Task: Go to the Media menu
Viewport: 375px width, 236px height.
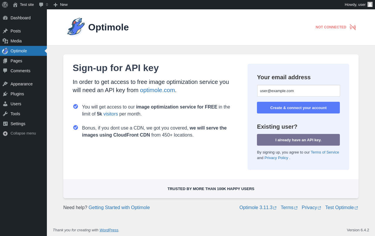Action: click(x=16, y=41)
